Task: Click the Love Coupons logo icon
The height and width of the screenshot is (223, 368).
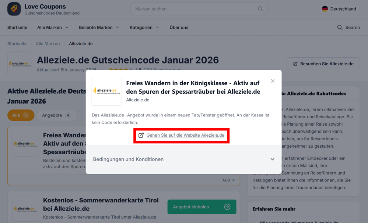Action: click(14, 9)
